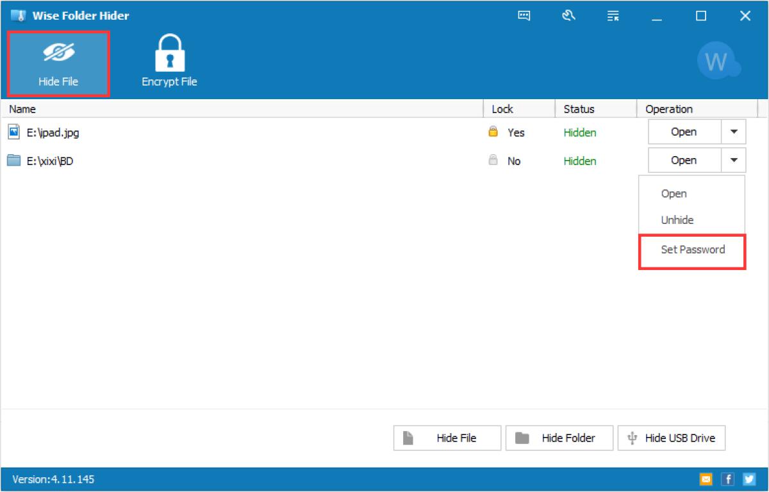The height and width of the screenshot is (492, 769).
Task: Expand the dropdown arrow for ipad.jpg row
Action: [x=734, y=132]
